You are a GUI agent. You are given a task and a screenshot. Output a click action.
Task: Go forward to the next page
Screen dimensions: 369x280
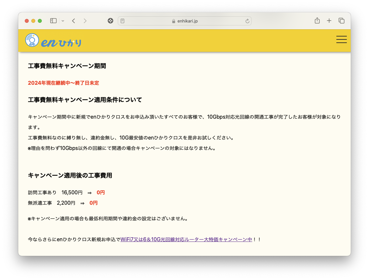coord(85,21)
